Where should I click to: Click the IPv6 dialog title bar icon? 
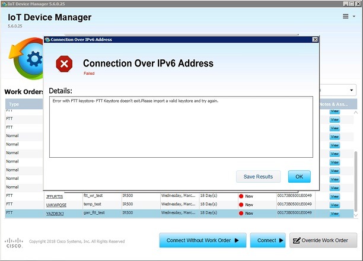[47, 40]
